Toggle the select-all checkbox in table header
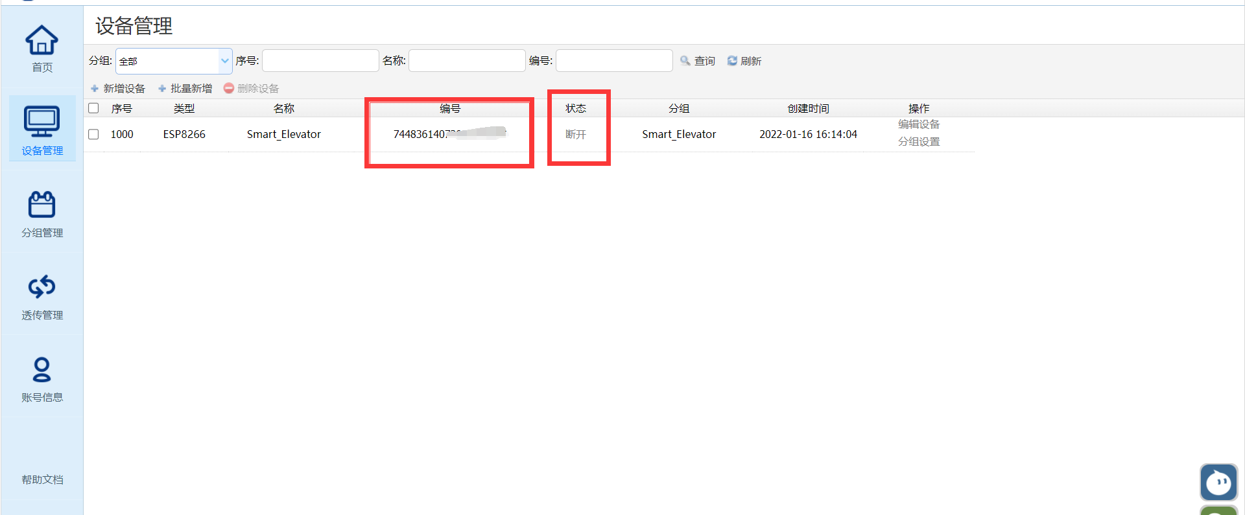 93,108
